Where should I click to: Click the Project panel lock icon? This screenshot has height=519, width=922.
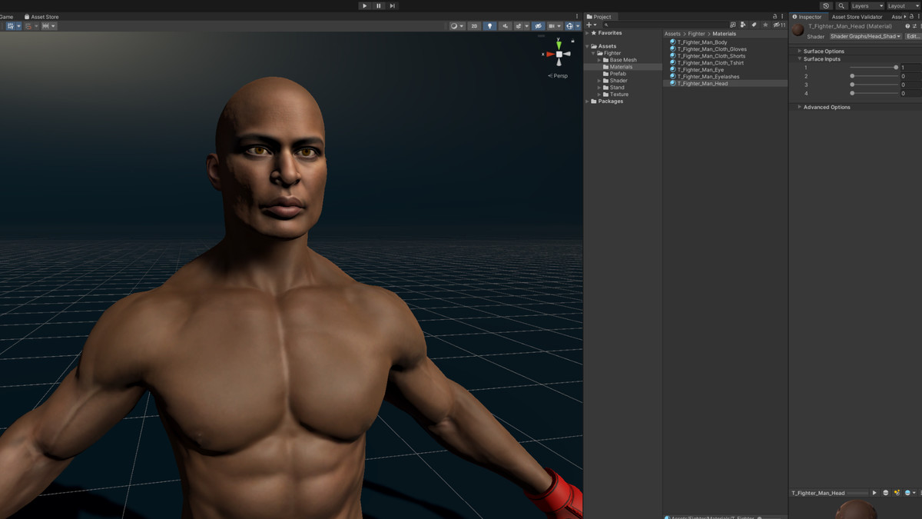[x=774, y=16]
